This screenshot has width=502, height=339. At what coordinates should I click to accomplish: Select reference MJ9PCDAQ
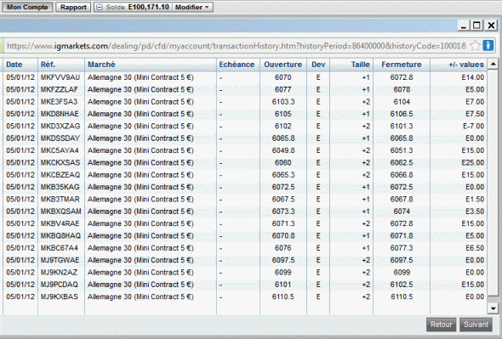(x=60, y=285)
